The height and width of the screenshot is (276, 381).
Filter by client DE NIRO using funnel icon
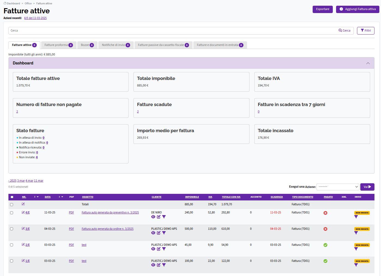[x=164, y=217]
